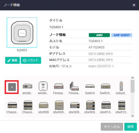Select the flat gray wireless AP icon
The width and height of the screenshot is (139, 133).
(27, 86)
